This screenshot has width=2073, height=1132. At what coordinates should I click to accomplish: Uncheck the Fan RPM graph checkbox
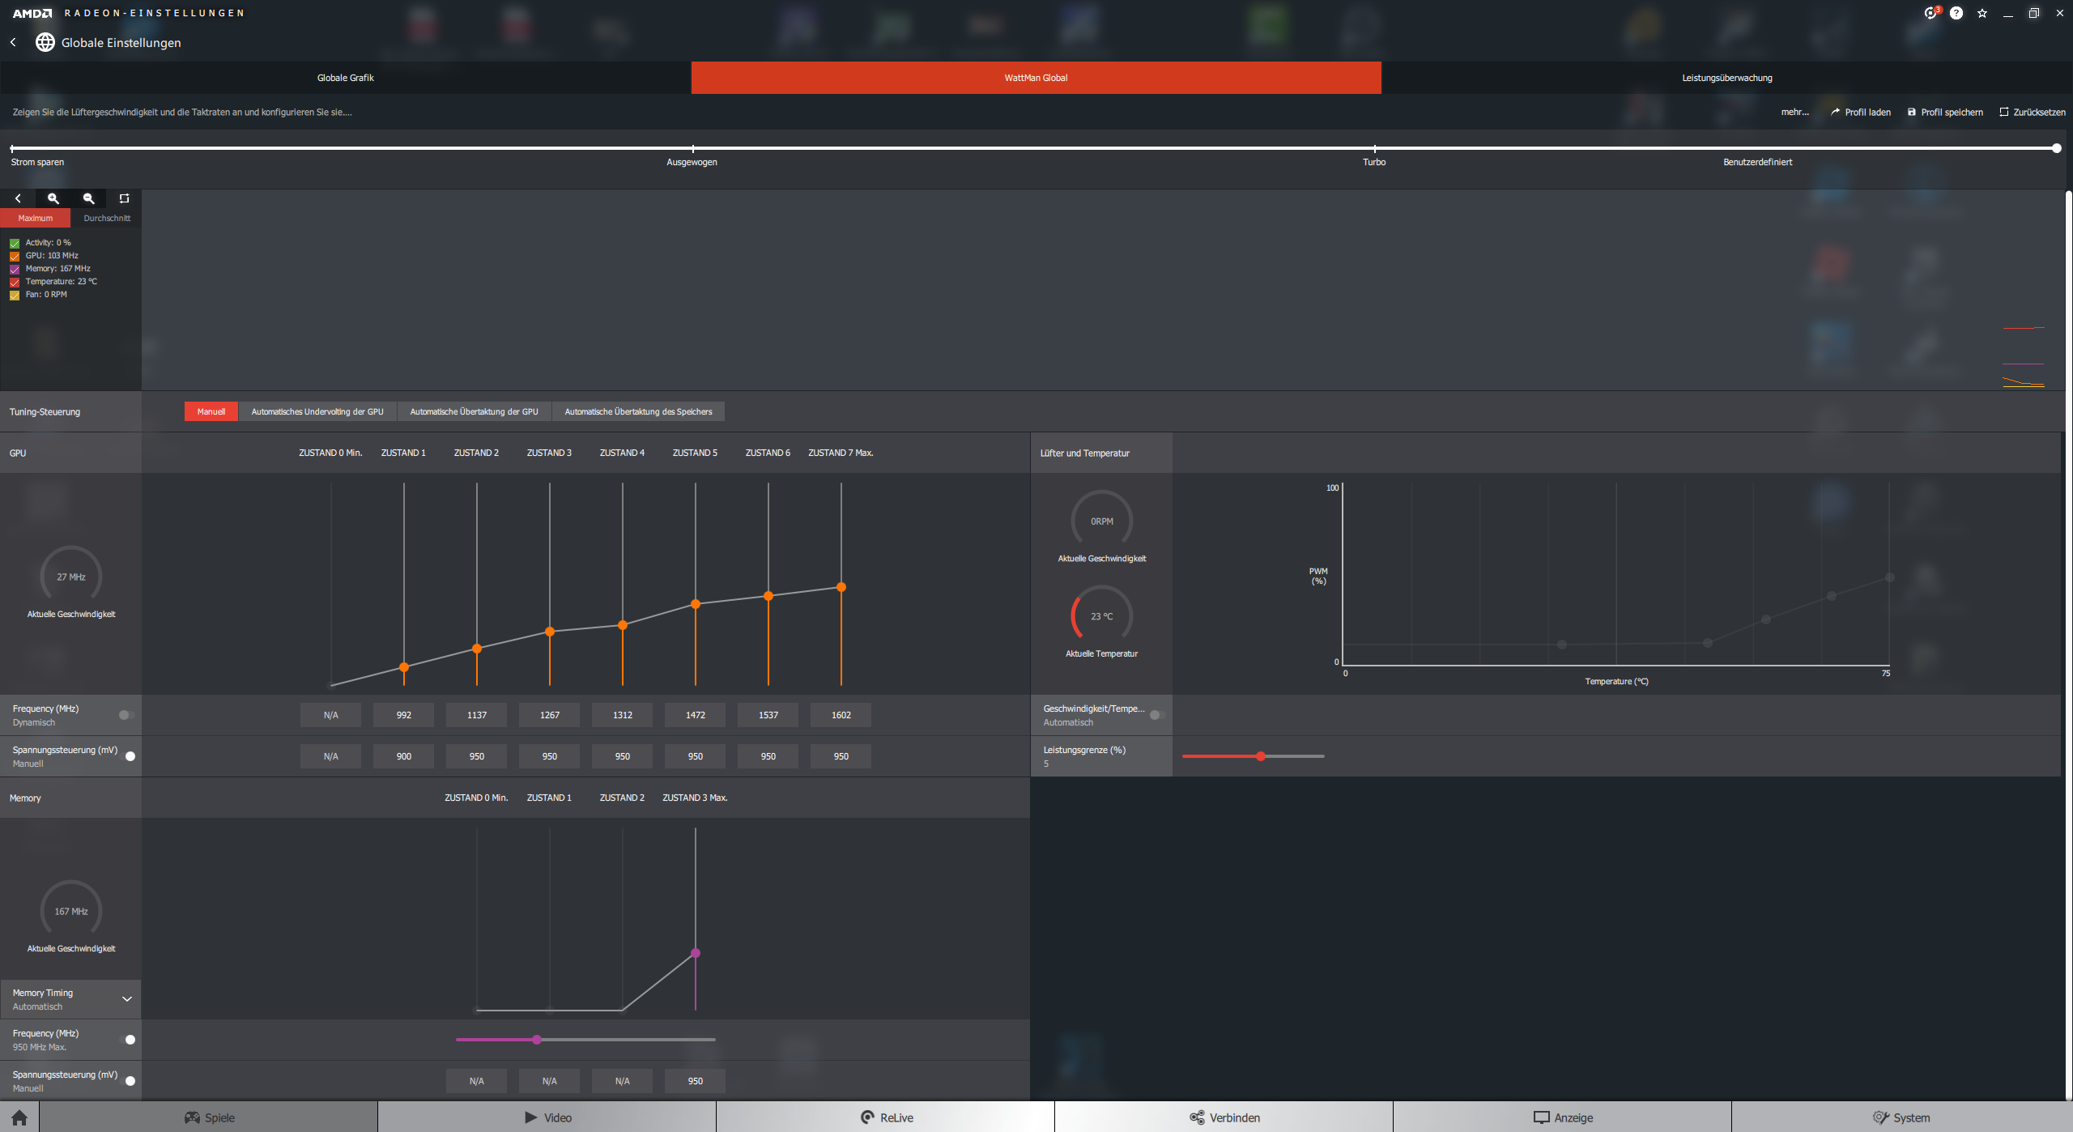pyautogui.click(x=15, y=295)
